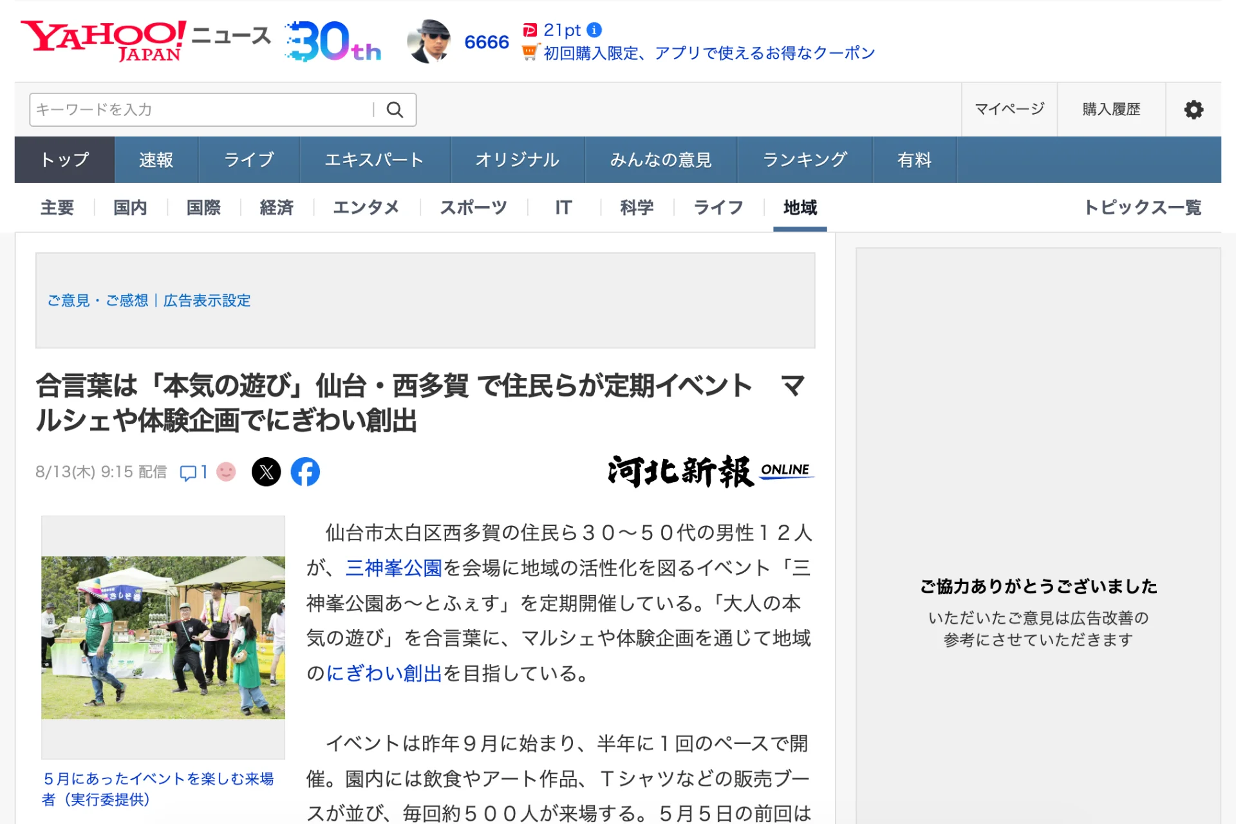Viewport: 1236px width, 824px height.
Task: Open the ランキング tab
Action: pyautogui.click(x=805, y=160)
